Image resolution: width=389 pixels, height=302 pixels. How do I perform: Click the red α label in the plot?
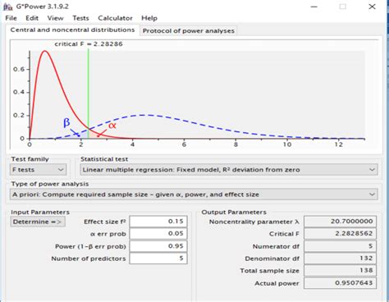(112, 126)
